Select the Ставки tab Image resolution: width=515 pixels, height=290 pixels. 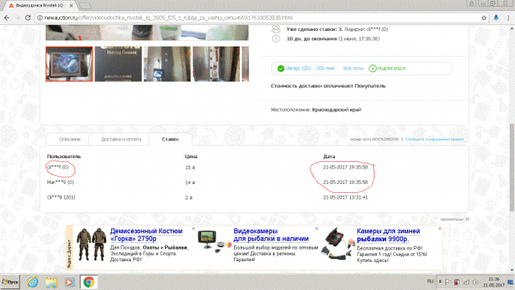click(x=171, y=139)
